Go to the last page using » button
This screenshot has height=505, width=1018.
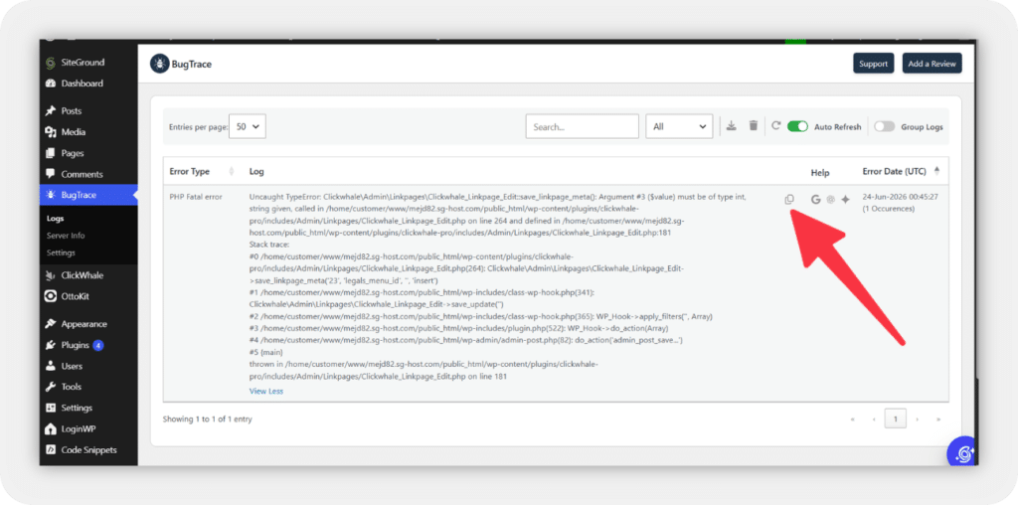click(x=938, y=420)
